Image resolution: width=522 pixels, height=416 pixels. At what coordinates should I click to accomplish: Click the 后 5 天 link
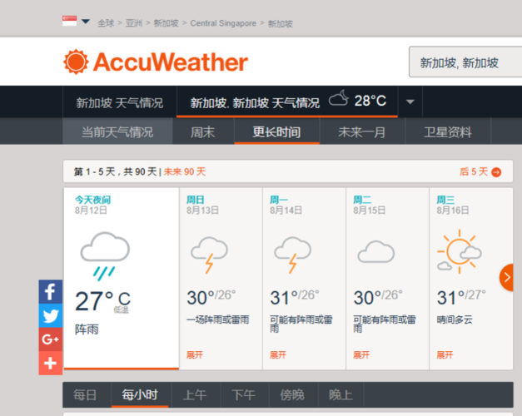[x=474, y=171]
